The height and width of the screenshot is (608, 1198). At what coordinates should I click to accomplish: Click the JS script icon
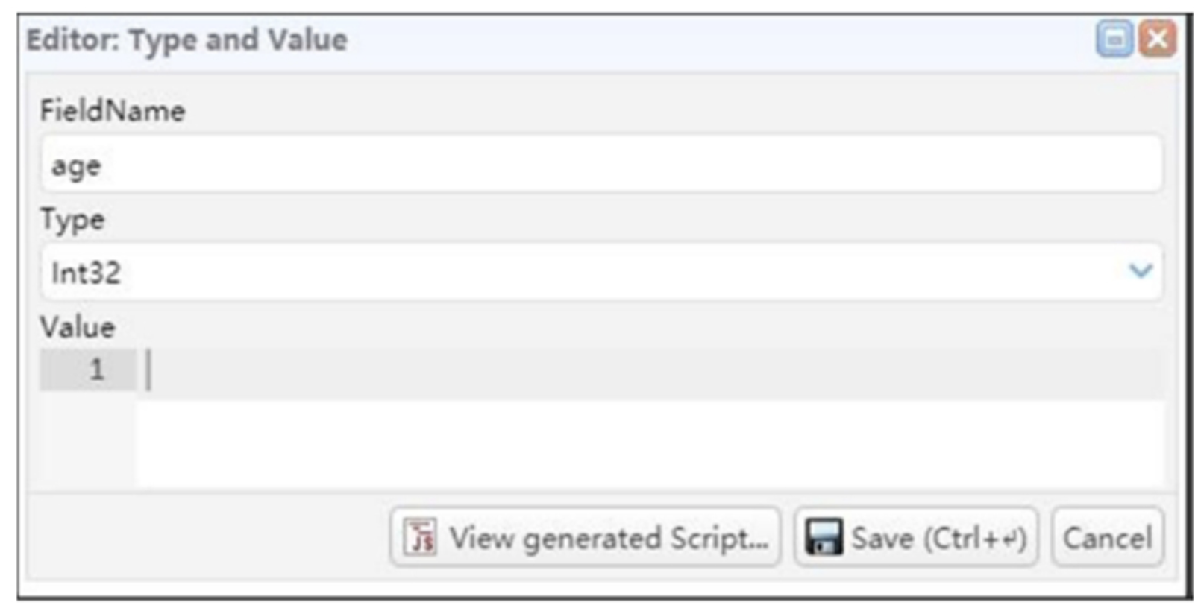click(x=420, y=537)
